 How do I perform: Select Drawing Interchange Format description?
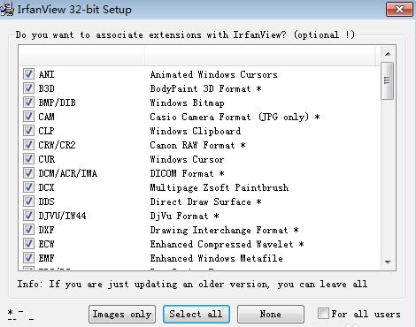(x=224, y=230)
